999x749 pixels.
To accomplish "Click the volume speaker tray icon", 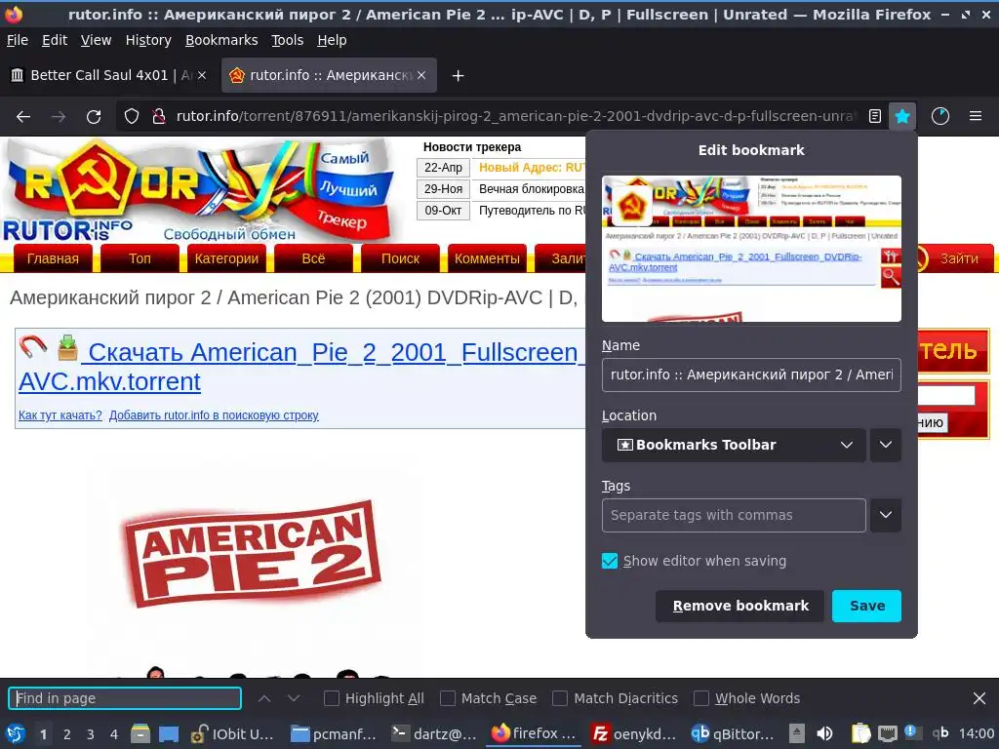I will [x=824, y=734].
